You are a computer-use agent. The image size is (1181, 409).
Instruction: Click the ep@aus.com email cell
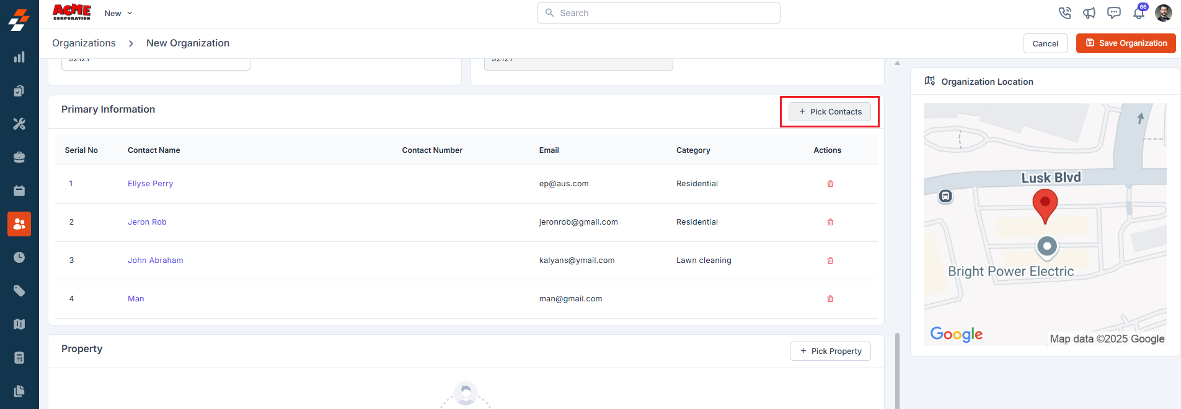click(x=564, y=184)
